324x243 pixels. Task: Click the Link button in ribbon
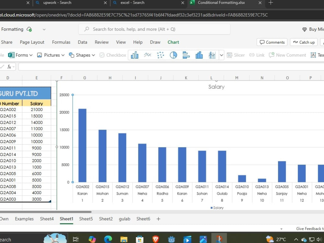click(x=257, y=55)
